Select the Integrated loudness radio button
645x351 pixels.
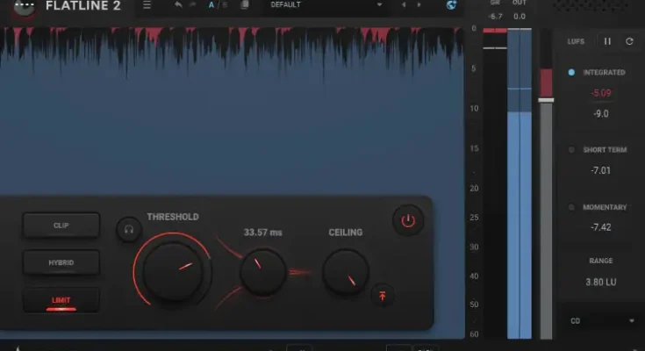[x=571, y=72]
